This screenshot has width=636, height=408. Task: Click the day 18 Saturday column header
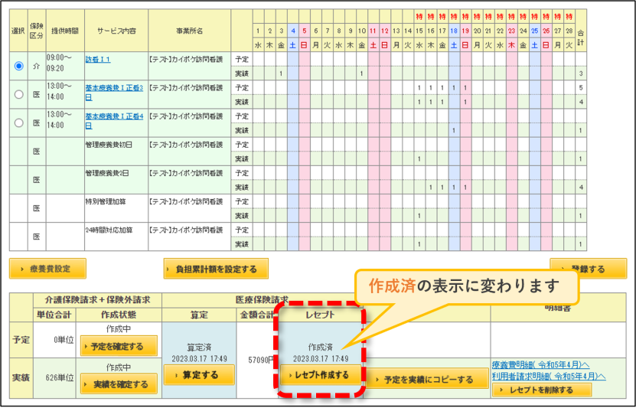pyautogui.click(x=454, y=31)
